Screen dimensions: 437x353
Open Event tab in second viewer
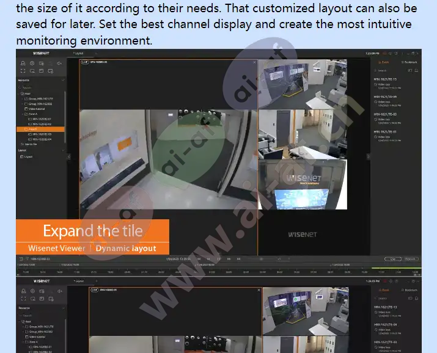(384, 290)
